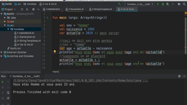Click the Stop button in top toolbar
The image size is (187, 105).
pyautogui.click(x=173, y=4)
